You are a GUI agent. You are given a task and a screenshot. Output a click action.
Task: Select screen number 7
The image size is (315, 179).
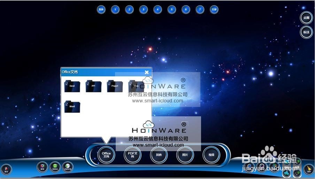point(200,9)
